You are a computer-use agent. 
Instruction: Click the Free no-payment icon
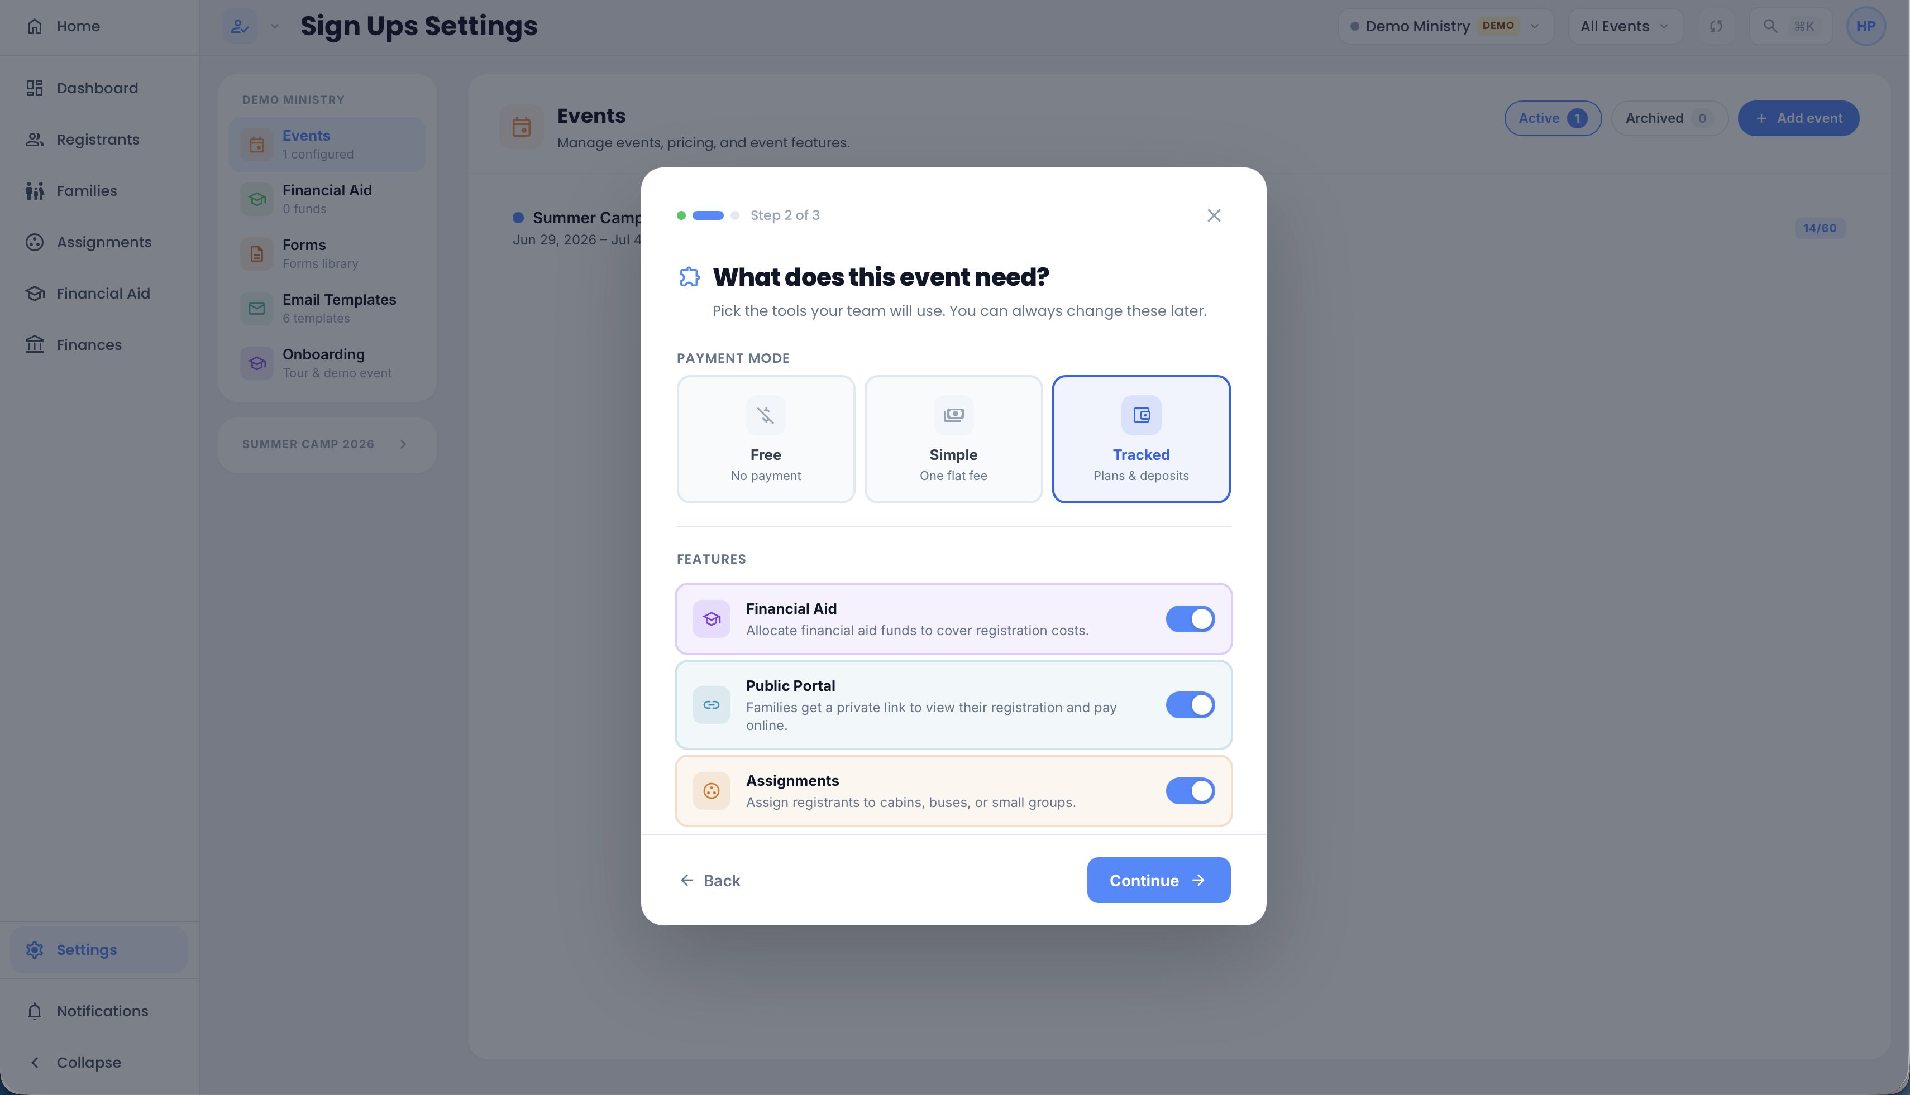[765, 415]
